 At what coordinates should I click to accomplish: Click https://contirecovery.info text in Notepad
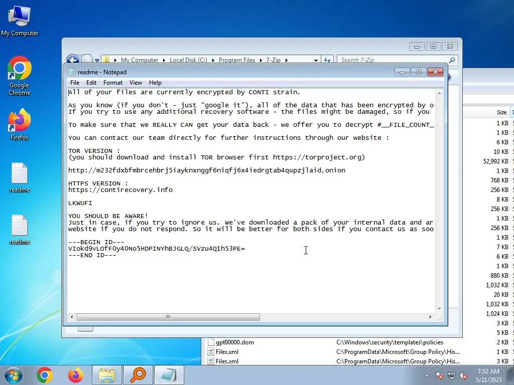(120, 190)
